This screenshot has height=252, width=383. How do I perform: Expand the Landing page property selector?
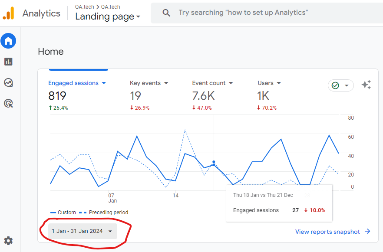[x=108, y=16]
